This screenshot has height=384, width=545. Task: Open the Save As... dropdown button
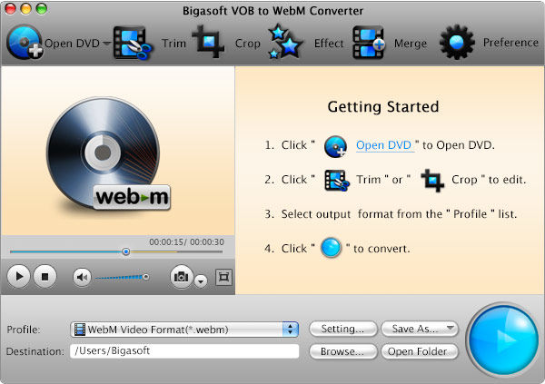pyautogui.click(x=420, y=329)
